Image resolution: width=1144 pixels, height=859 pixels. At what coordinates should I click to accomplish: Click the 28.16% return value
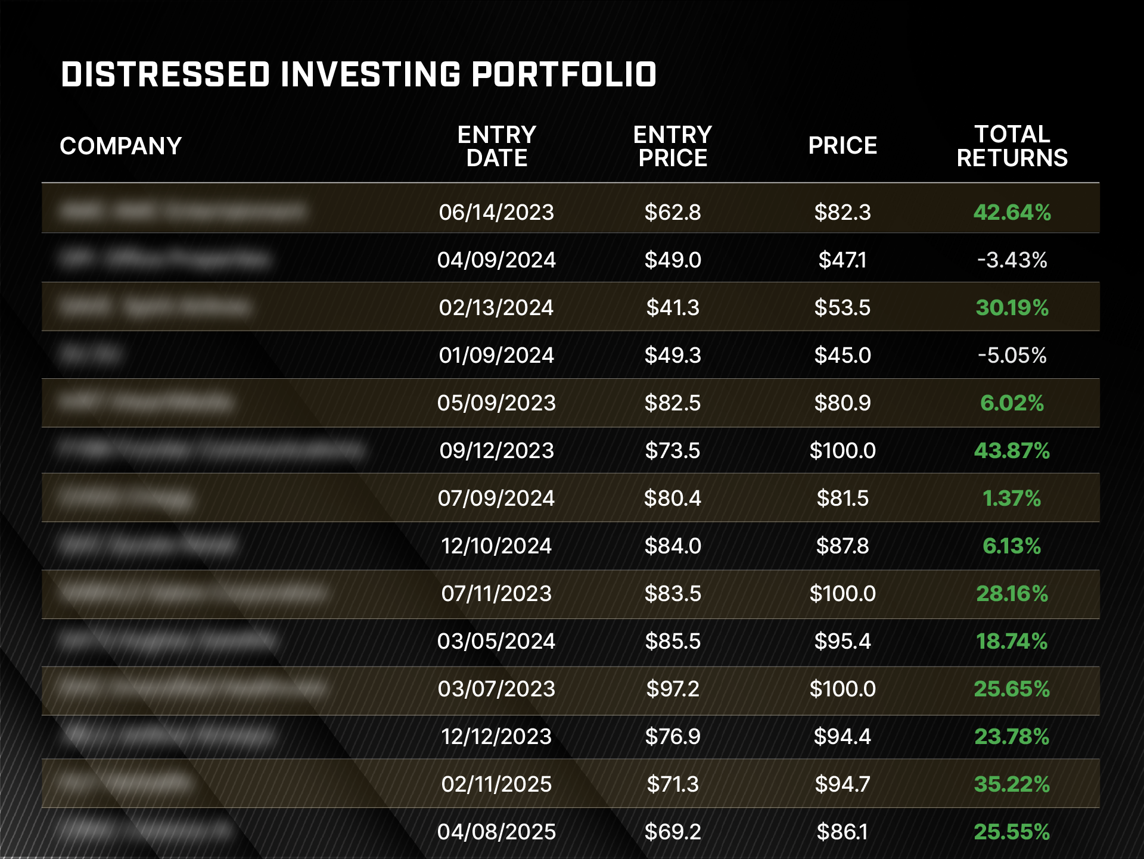pos(1012,593)
